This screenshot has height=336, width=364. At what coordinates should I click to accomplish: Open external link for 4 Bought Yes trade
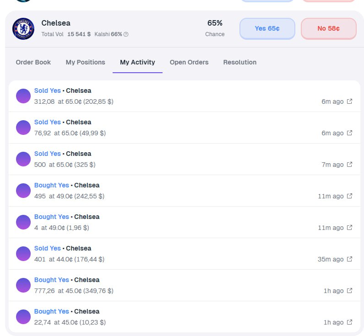point(349,228)
